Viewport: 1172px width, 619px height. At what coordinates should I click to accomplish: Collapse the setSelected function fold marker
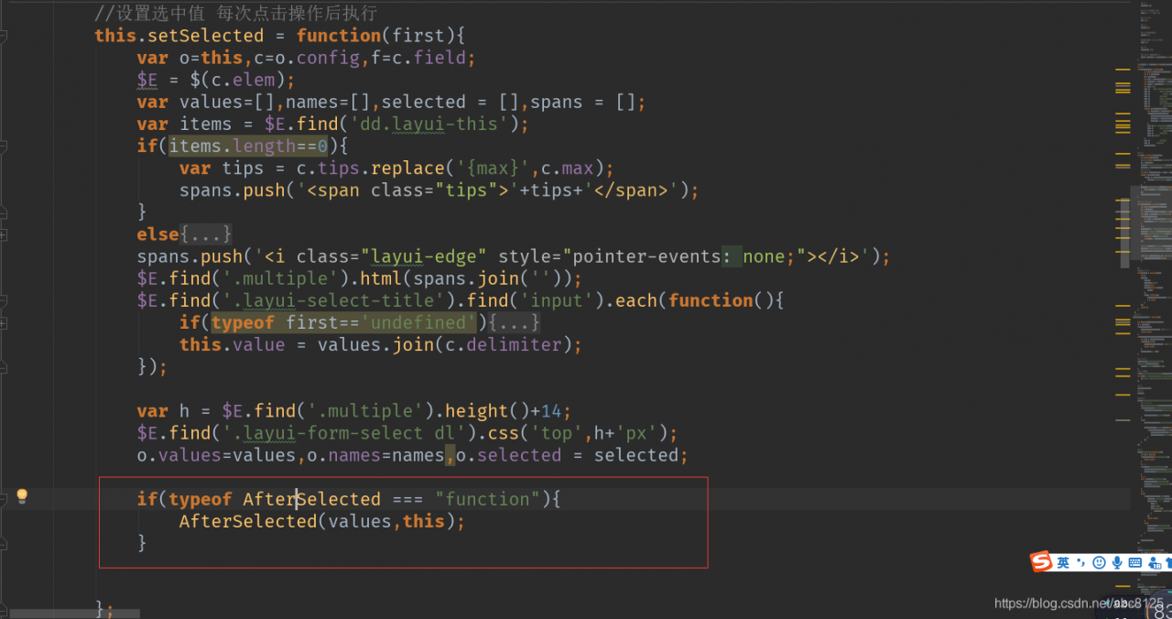[x=4, y=36]
